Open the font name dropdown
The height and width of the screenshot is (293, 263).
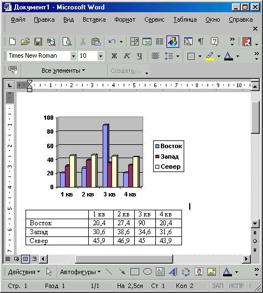click(73, 56)
